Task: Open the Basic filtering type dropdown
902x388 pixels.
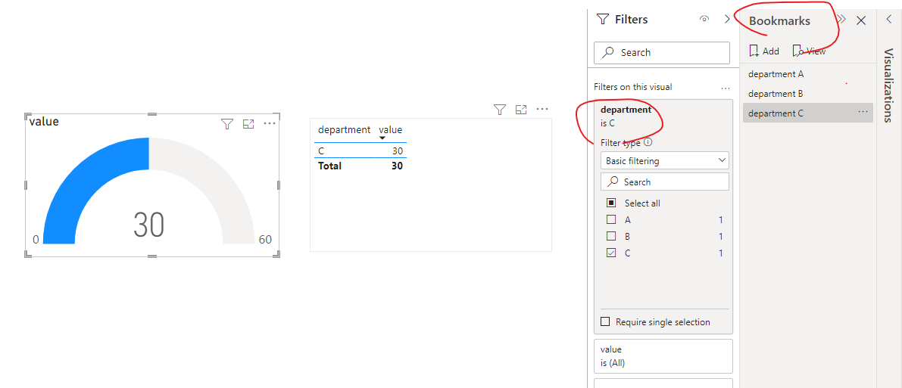Action: coord(664,161)
